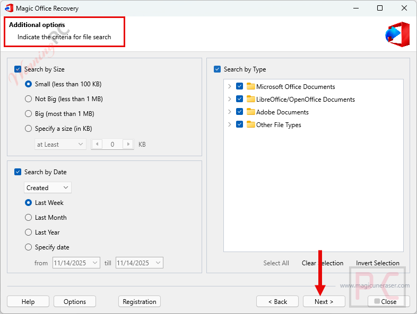417x314 pixels.
Task: Toggle the Search by Type checkbox
Action: tap(217, 69)
